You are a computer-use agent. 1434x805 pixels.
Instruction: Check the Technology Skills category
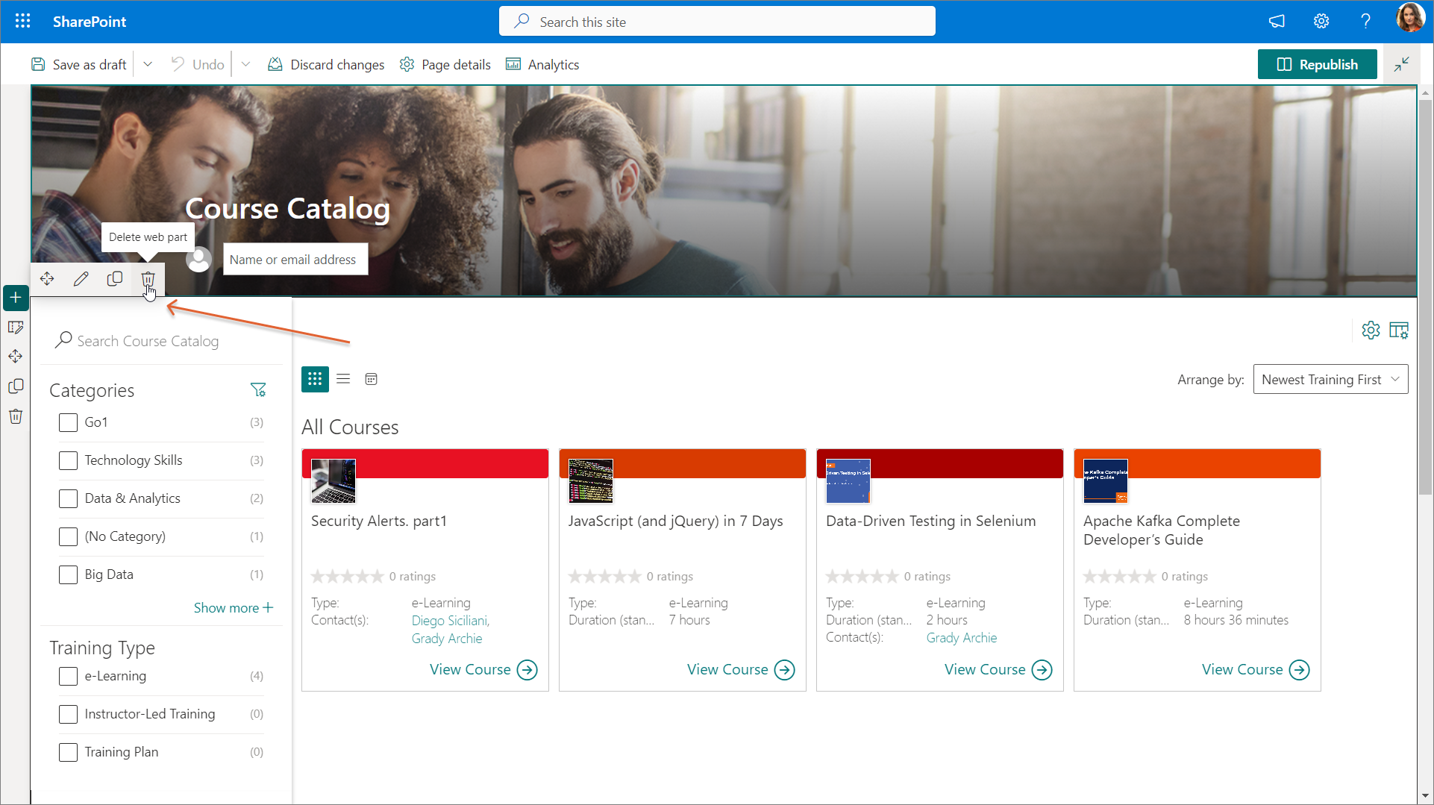[68, 461]
